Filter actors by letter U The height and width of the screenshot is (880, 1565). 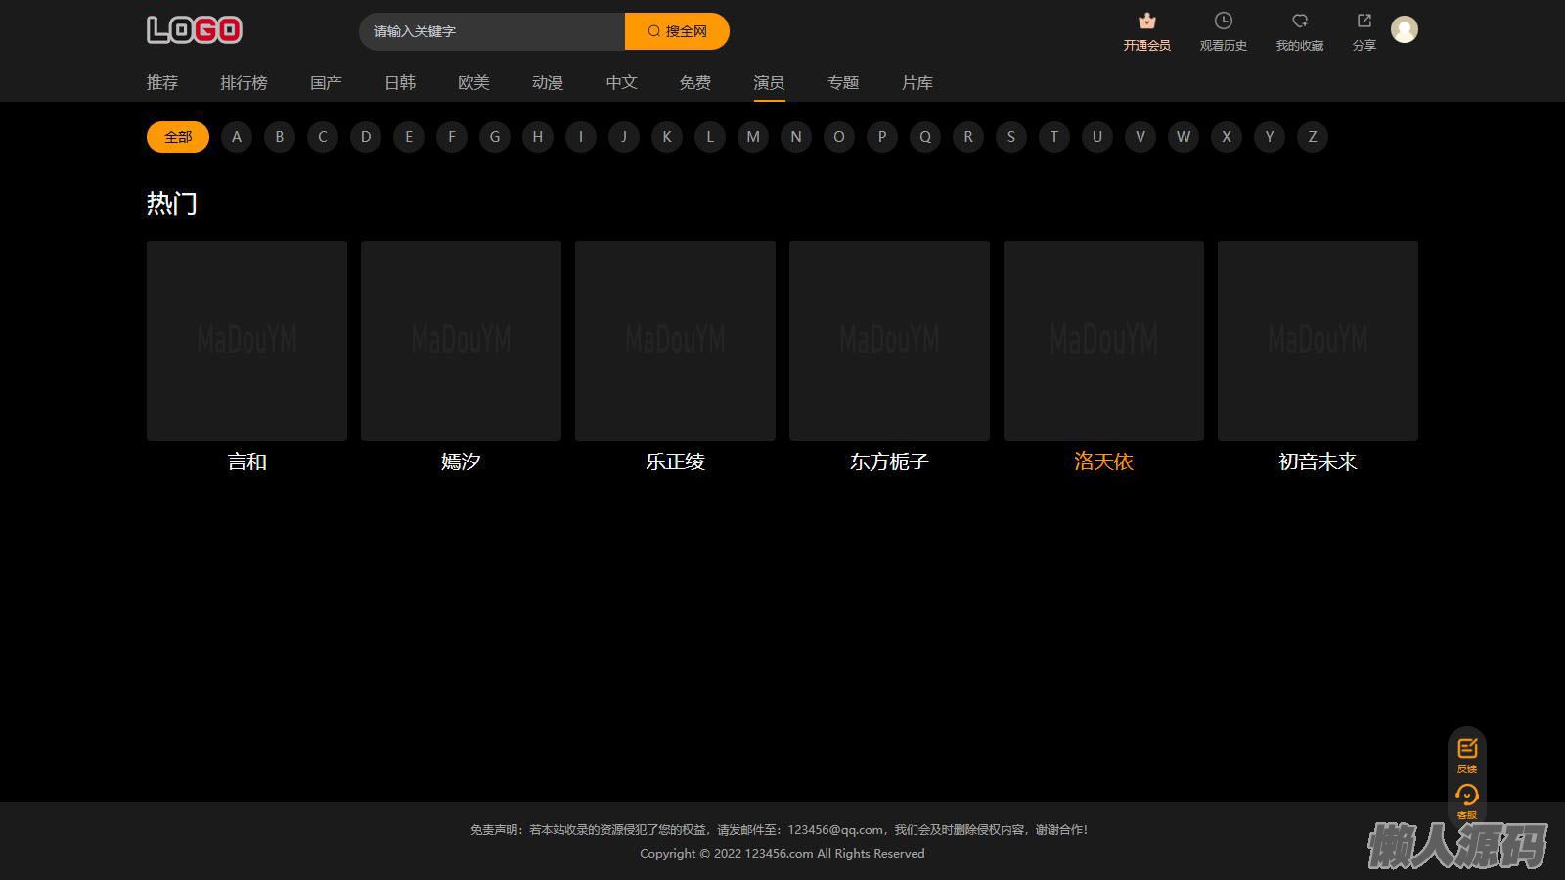1097,137
